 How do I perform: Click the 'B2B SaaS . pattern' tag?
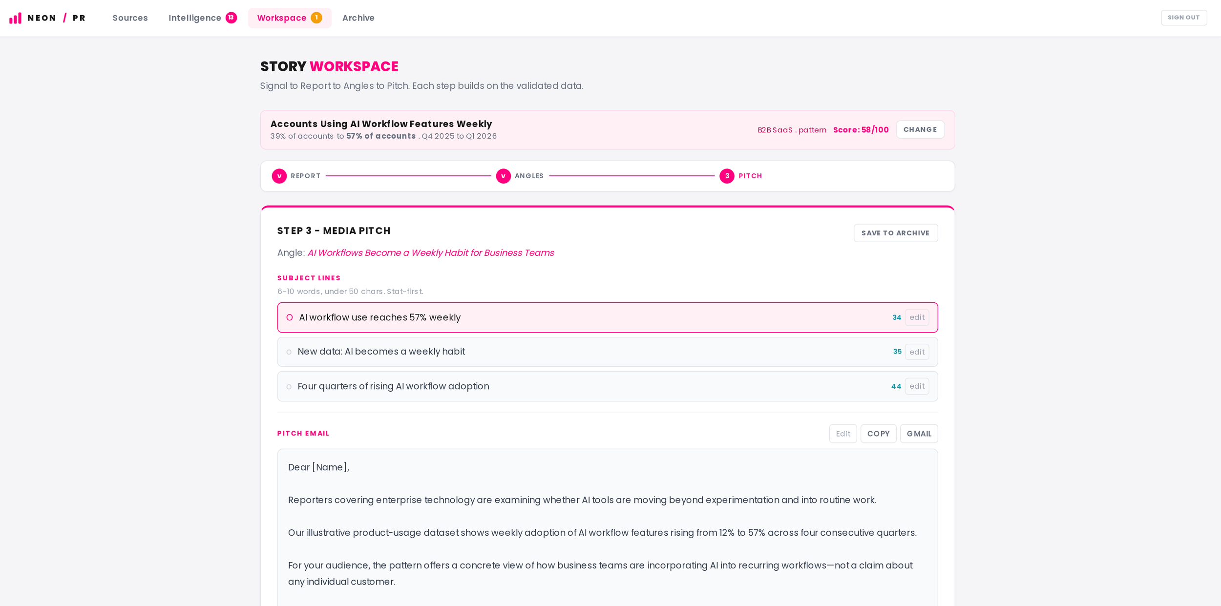tap(792, 130)
